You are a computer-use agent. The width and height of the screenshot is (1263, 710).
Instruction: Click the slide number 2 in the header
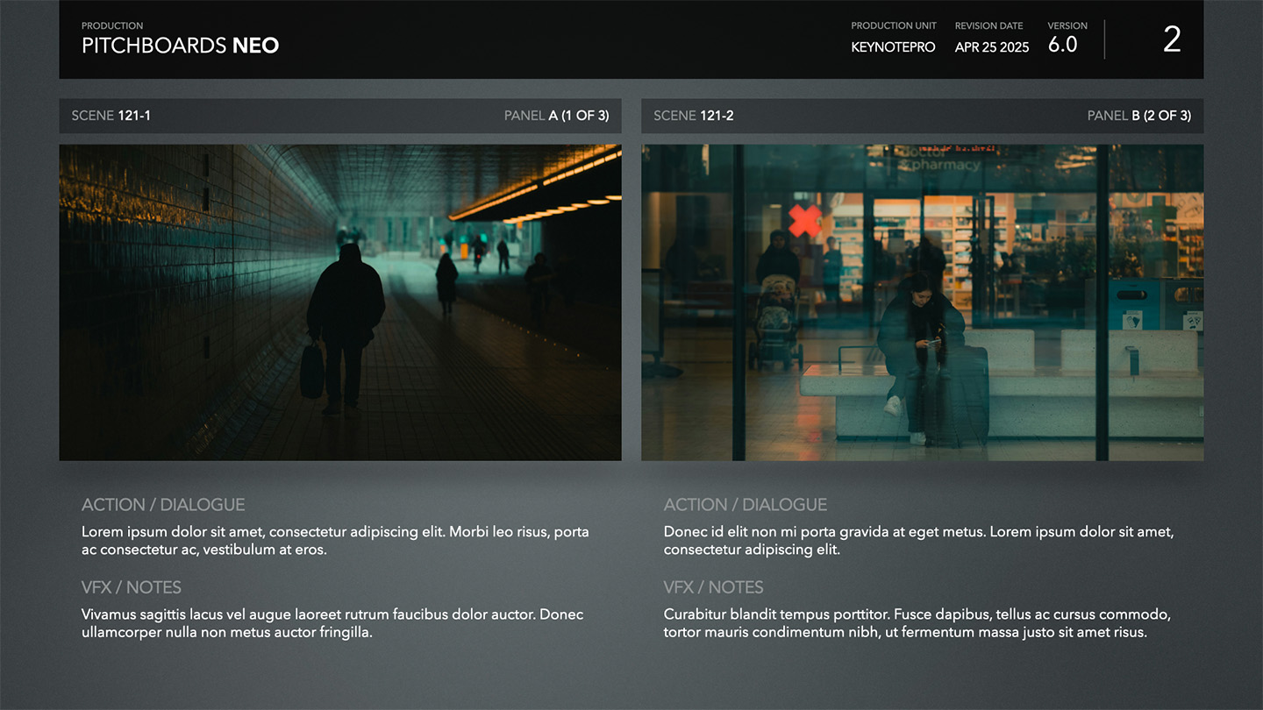[1172, 40]
